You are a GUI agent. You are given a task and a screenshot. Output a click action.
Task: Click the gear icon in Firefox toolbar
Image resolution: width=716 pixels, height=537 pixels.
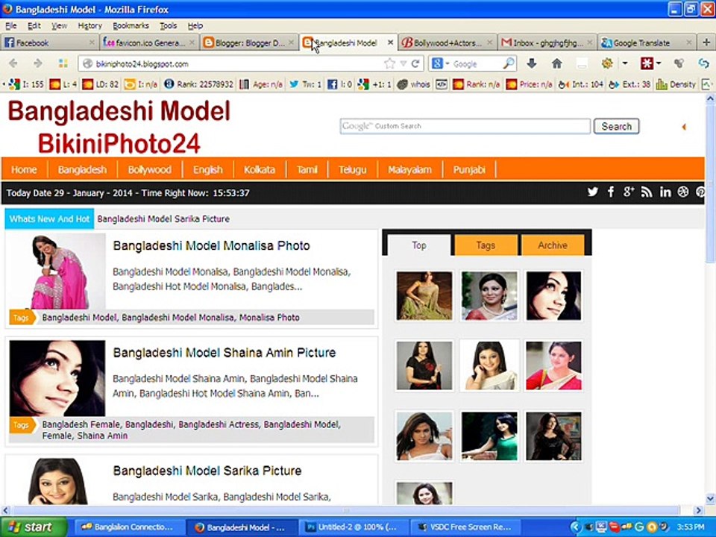[607, 63]
